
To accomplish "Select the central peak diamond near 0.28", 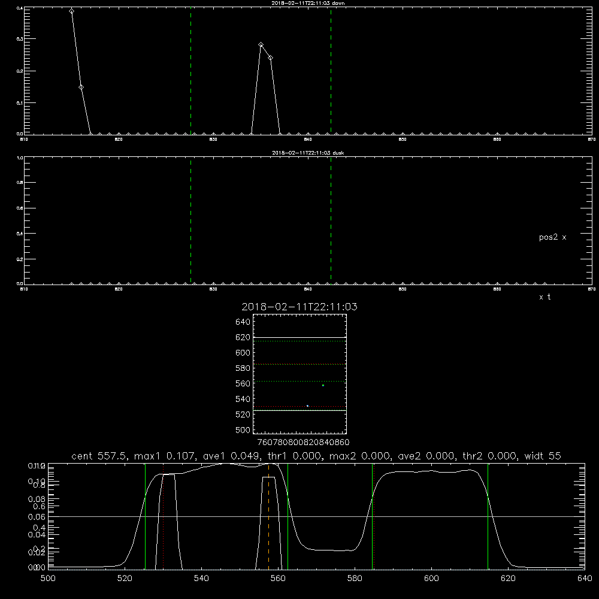I will [261, 45].
